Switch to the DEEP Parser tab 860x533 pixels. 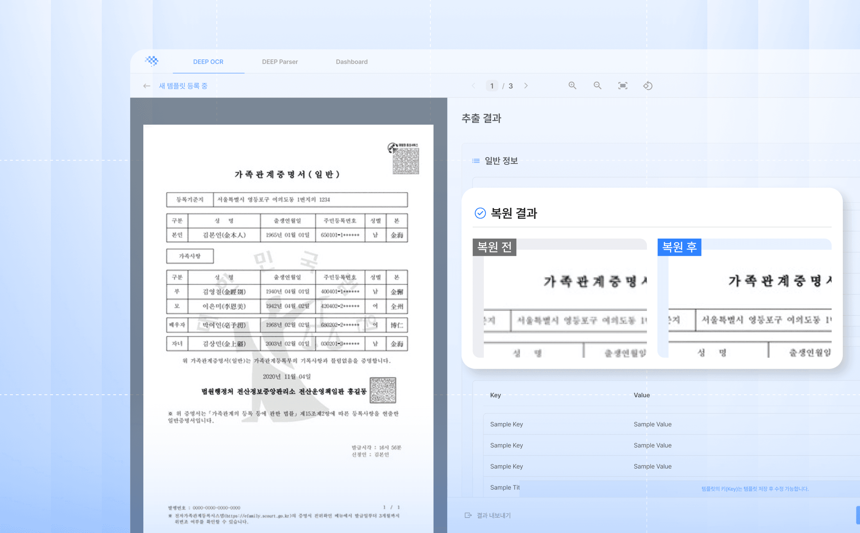280,62
